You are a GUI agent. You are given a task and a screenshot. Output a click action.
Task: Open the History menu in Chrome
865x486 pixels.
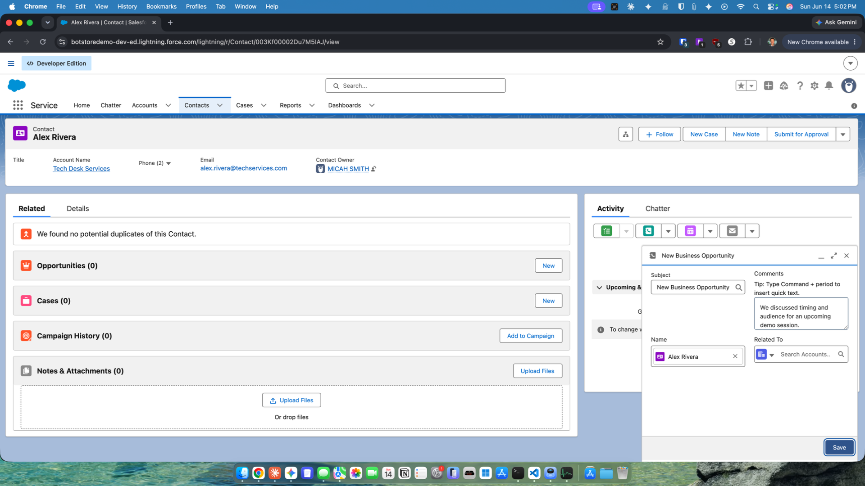tap(127, 6)
